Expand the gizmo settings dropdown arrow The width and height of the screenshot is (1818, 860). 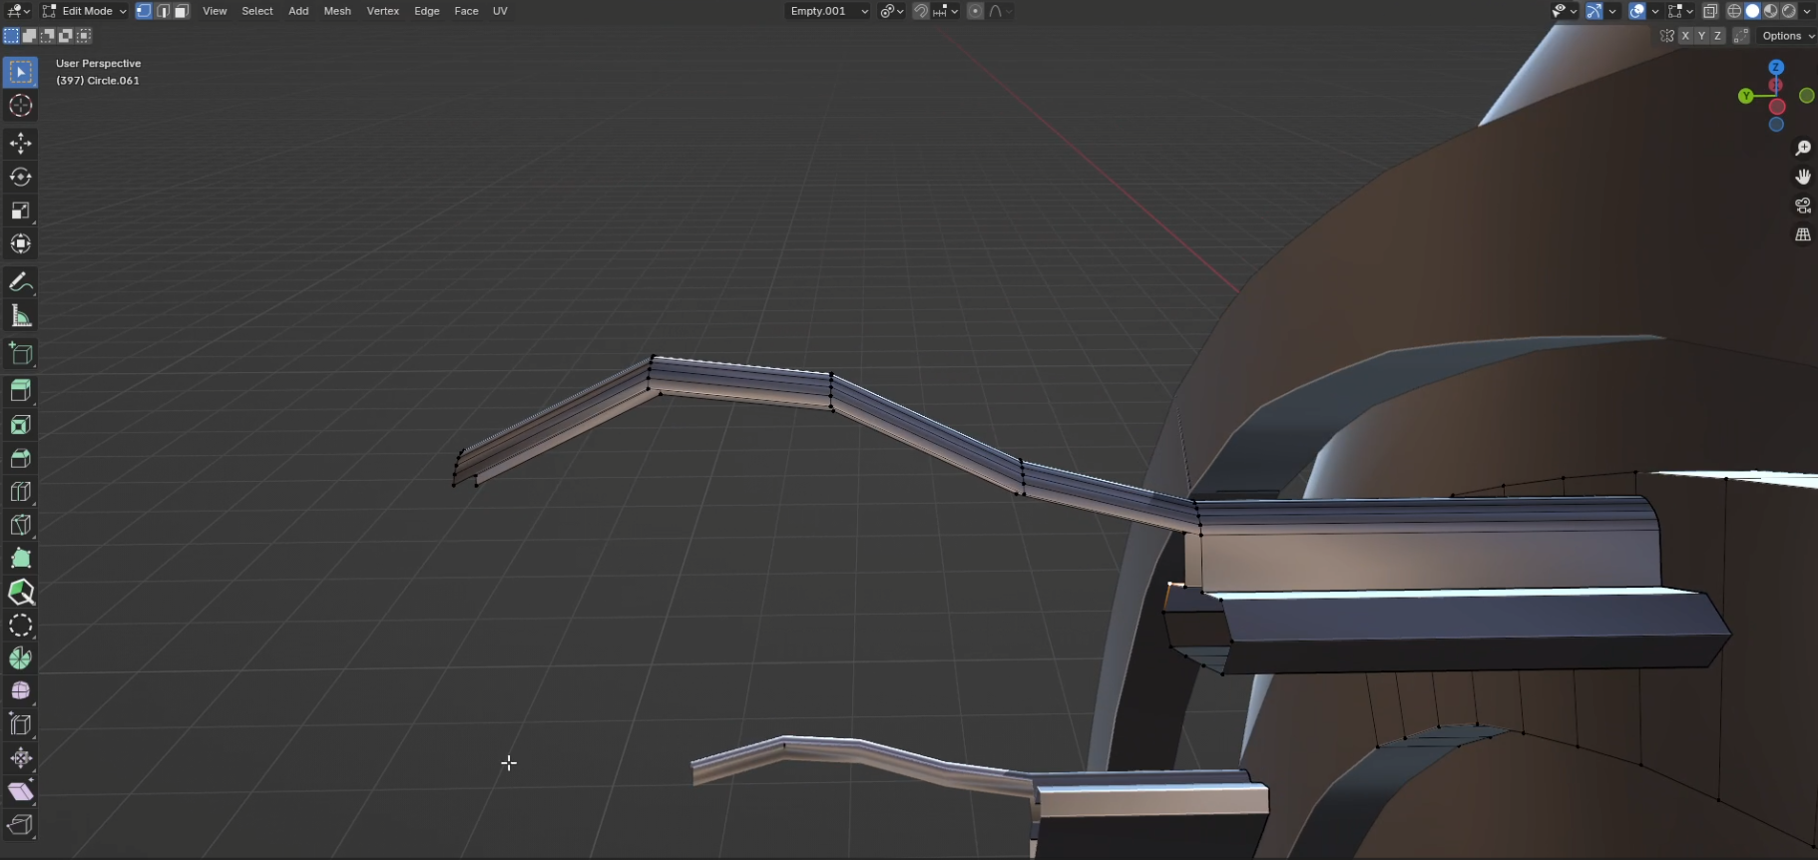point(1612,11)
